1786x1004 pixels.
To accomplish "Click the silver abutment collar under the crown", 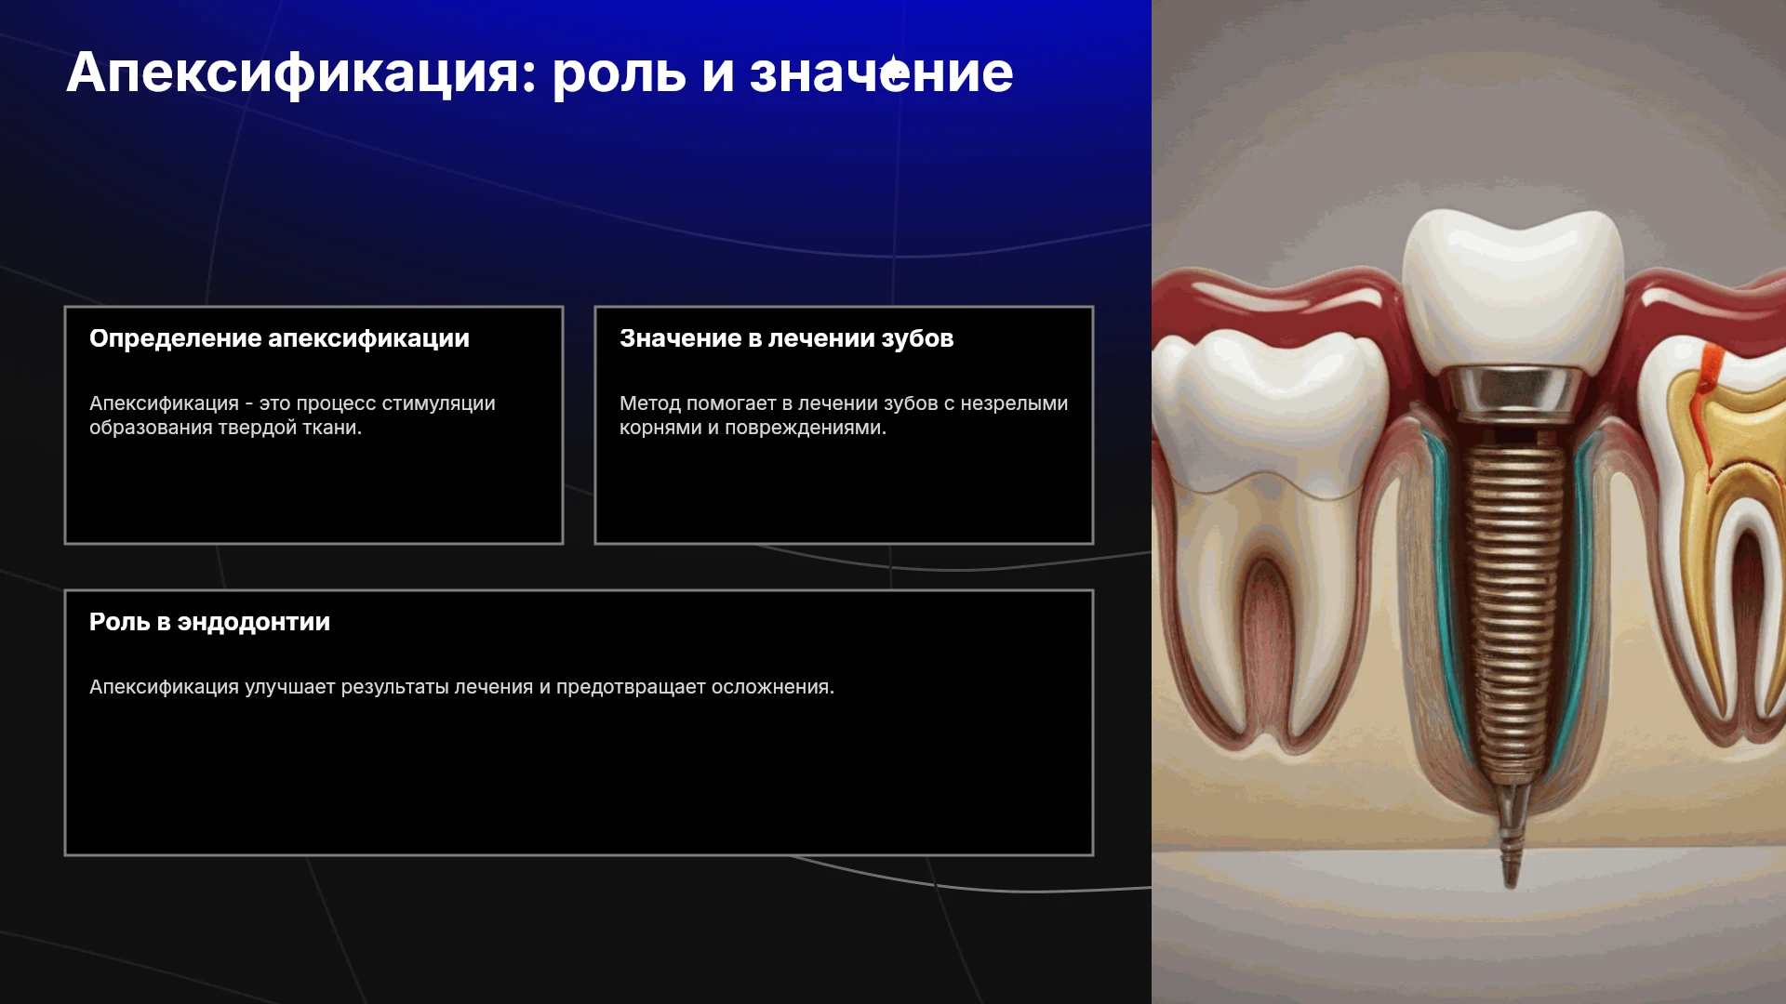I will pyautogui.click(x=1513, y=392).
